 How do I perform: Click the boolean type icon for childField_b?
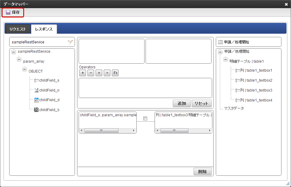point(36,110)
